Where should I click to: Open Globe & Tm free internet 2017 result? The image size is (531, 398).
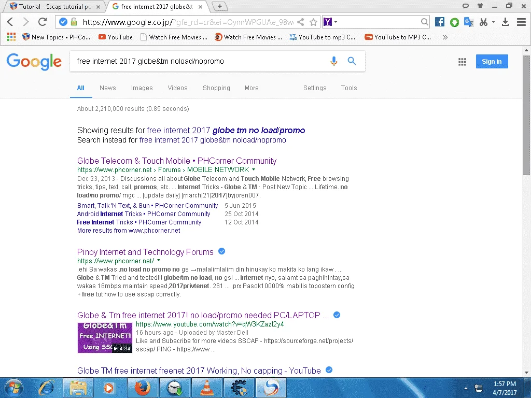click(203, 316)
